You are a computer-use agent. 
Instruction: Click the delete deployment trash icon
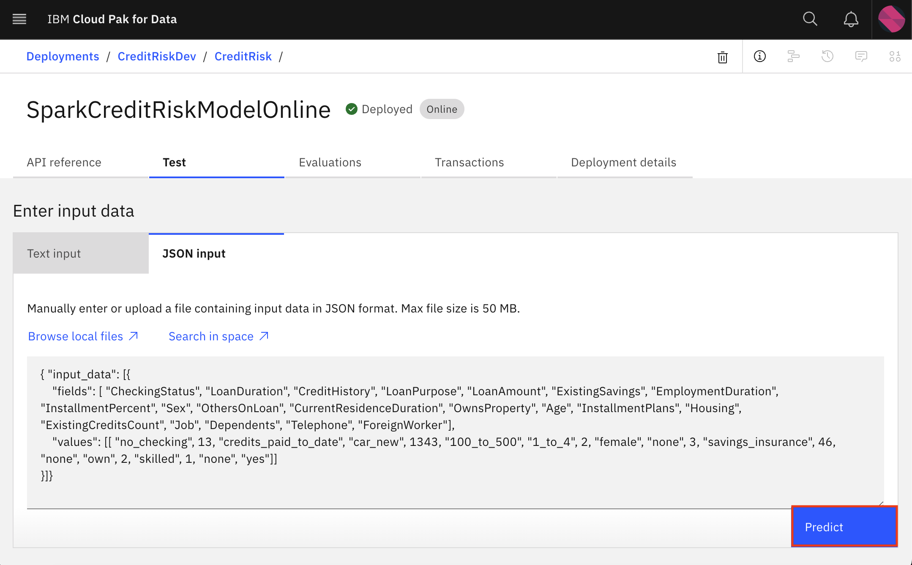pos(722,57)
